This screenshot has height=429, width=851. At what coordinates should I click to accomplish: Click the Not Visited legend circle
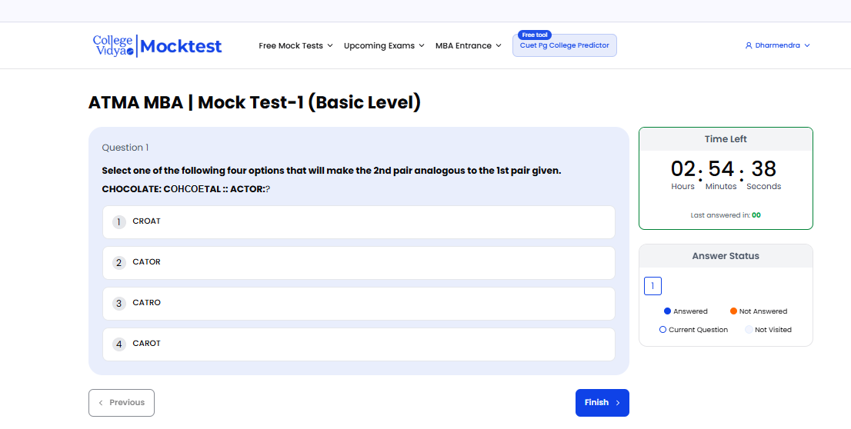point(749,330)
